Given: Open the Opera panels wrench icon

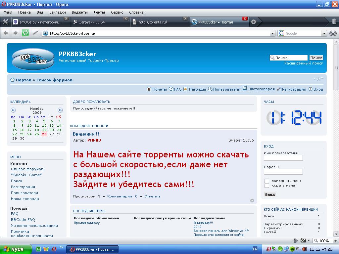Looking at the screenshot, I should pos(5,22).
